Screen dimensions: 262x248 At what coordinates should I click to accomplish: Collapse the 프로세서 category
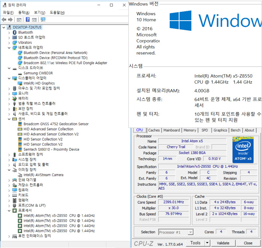tap(9, 210)
